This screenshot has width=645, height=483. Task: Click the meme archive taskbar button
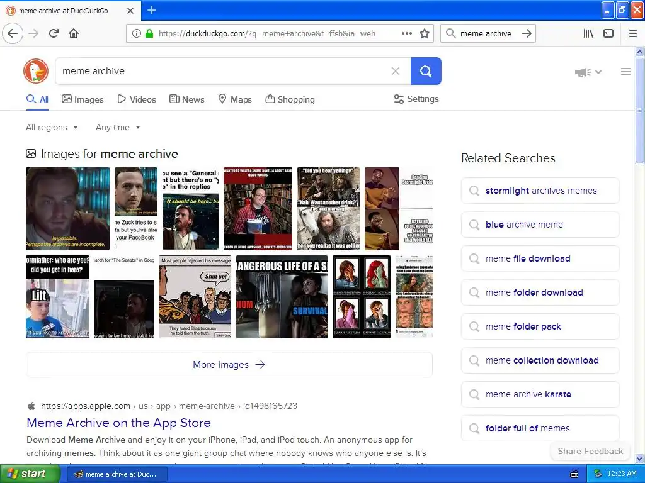(x=117, y=474)
